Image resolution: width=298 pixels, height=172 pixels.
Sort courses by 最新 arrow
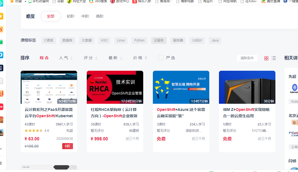pyautogui.click(x=121, y=58)
